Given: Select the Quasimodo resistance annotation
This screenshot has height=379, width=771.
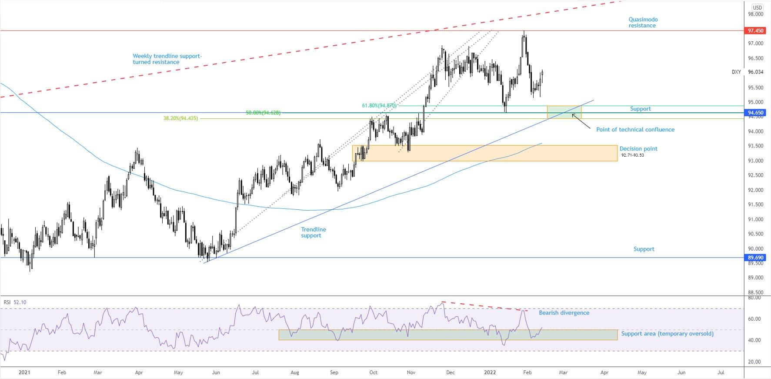Looking at the screenshot, I should (643, 23).
